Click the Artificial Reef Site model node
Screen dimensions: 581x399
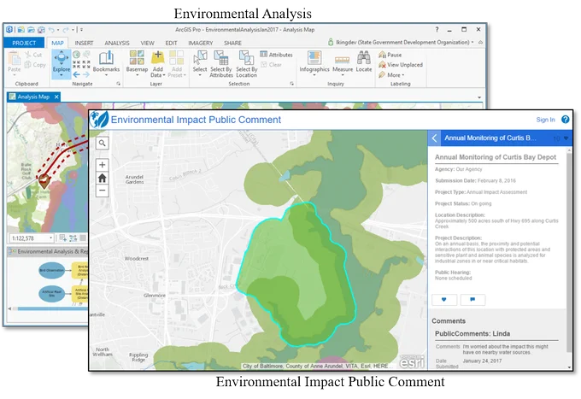click(x=52, y=293)
